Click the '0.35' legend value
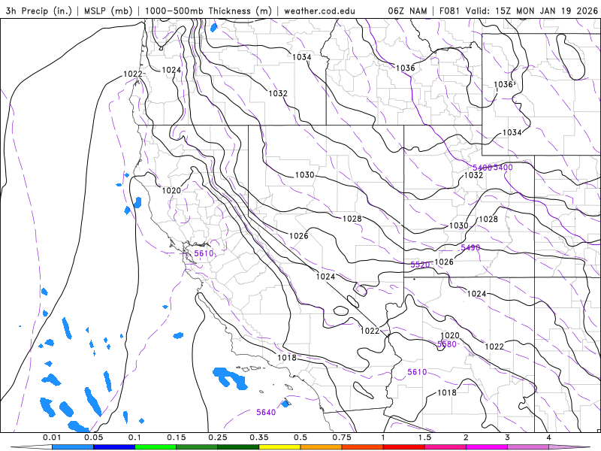Screen dimensions: 601x451 click(x=259, y=437)
